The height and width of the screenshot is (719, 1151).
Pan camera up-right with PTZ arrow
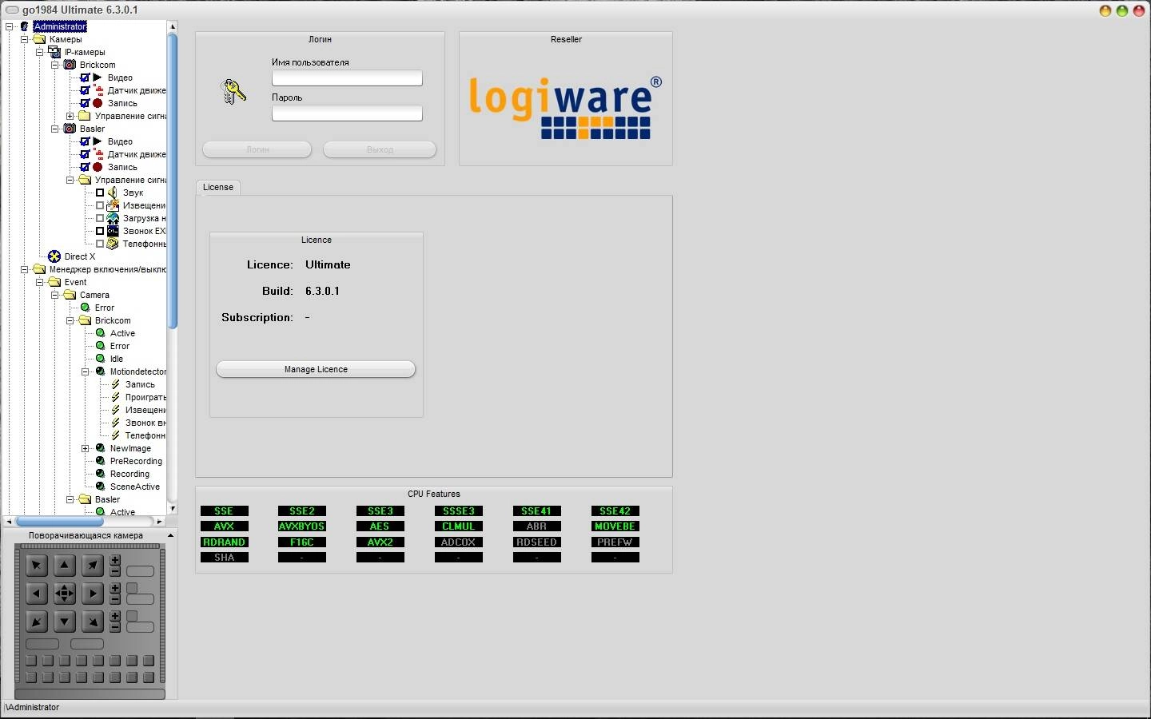pos(93,566)
